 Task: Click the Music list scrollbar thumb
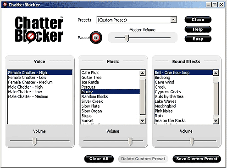point(143,97)
